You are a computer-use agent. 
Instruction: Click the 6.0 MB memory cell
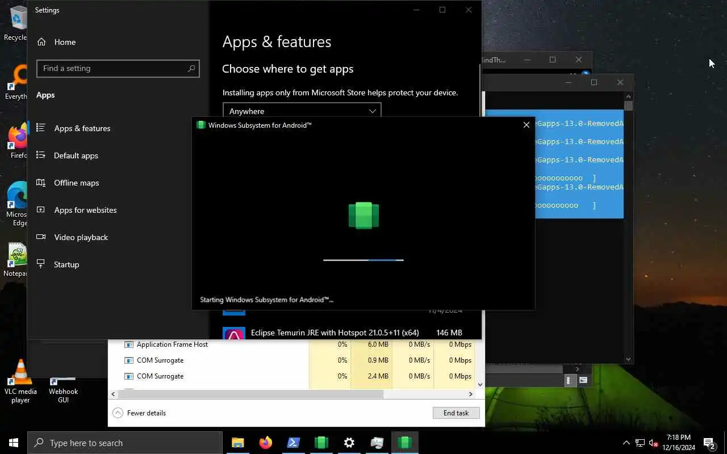[371, 344]
